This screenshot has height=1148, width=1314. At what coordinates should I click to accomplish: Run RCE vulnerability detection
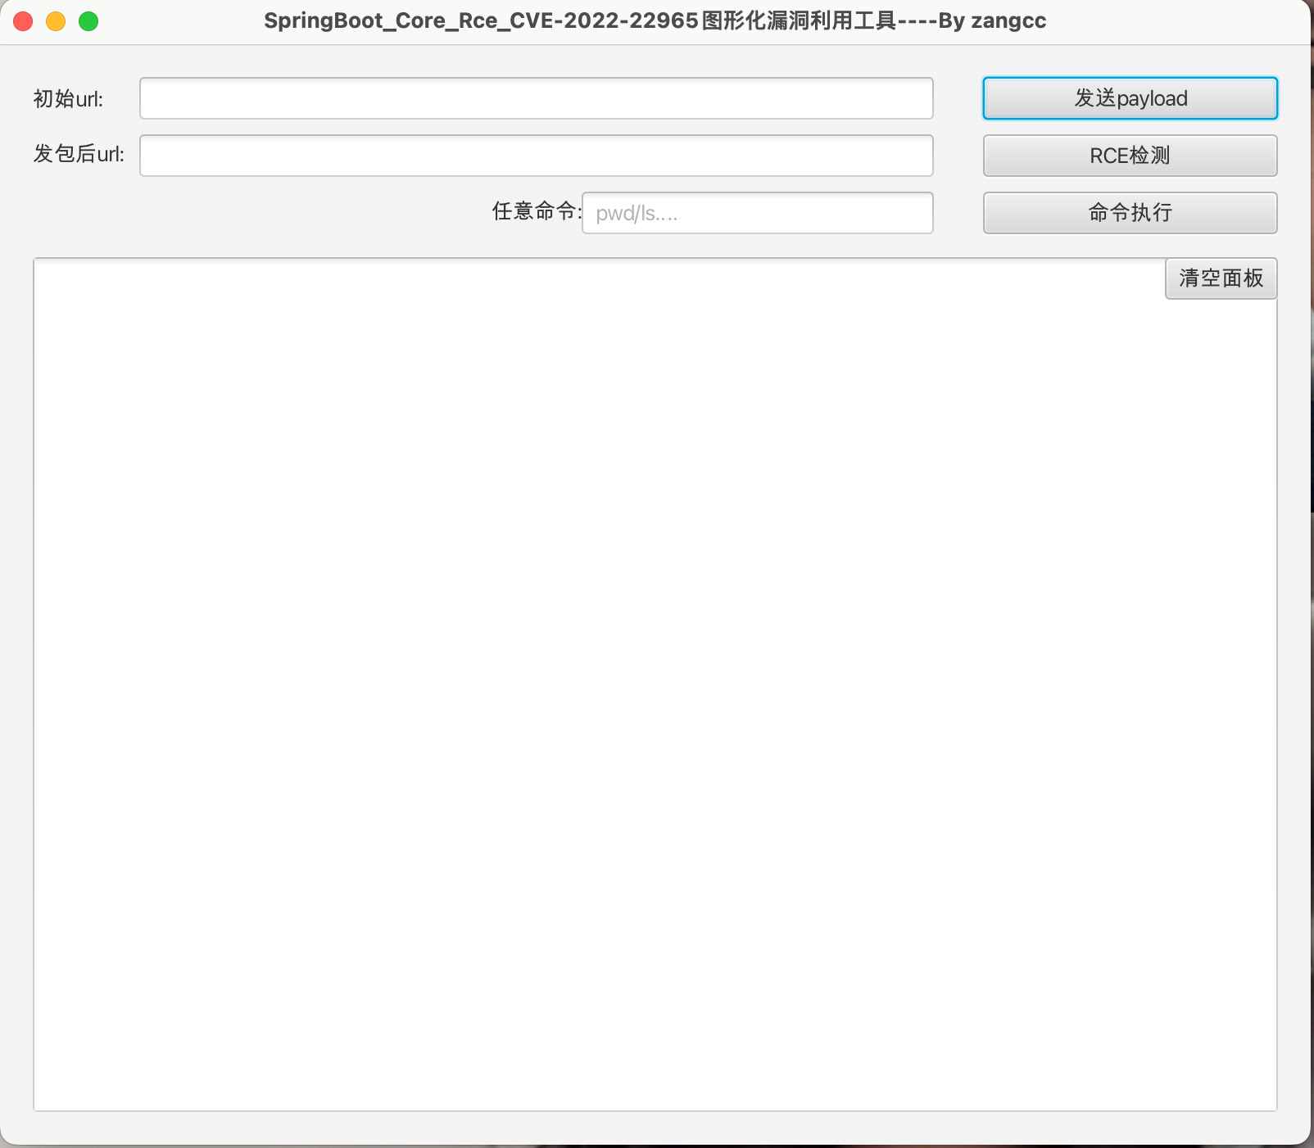click(1130, 156)
